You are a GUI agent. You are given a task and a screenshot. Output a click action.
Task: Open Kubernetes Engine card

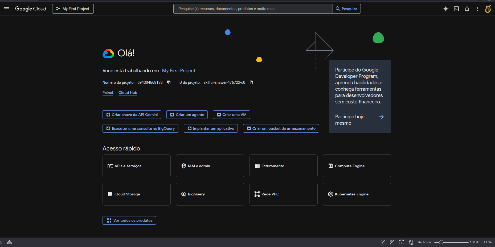(357, 194)
